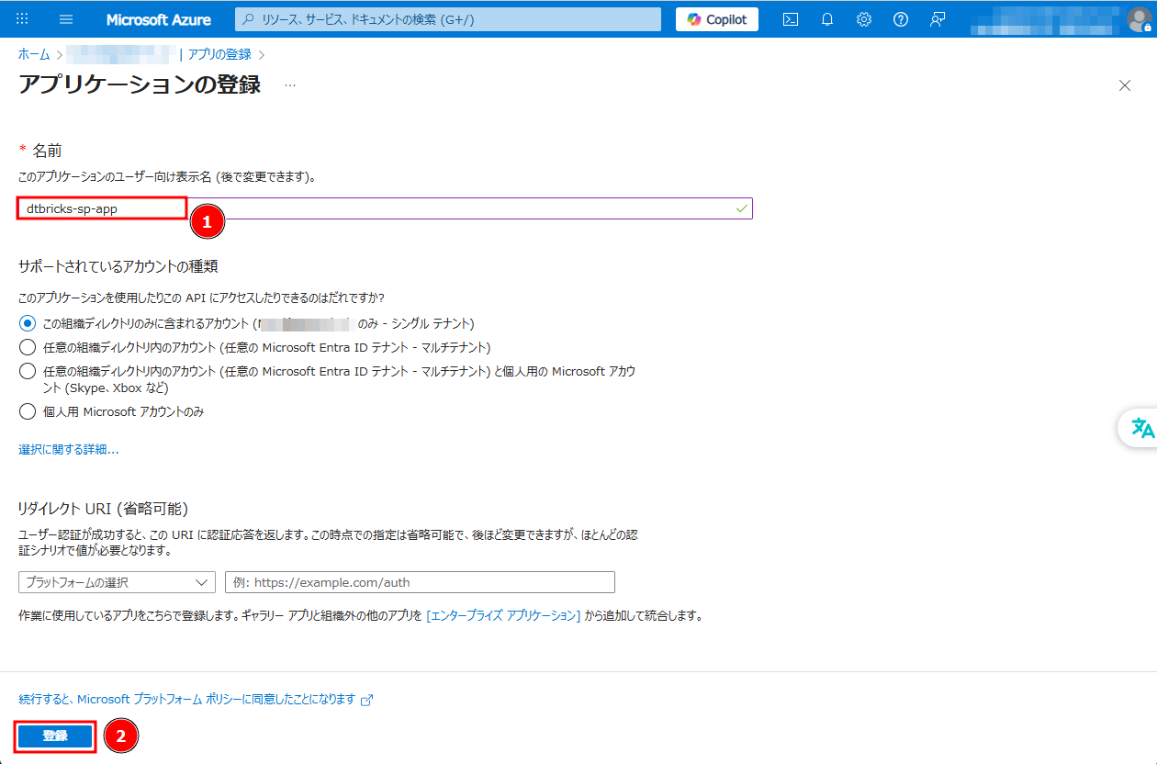
Task: Click the redirect URI input field
Action: coord(420,582)
